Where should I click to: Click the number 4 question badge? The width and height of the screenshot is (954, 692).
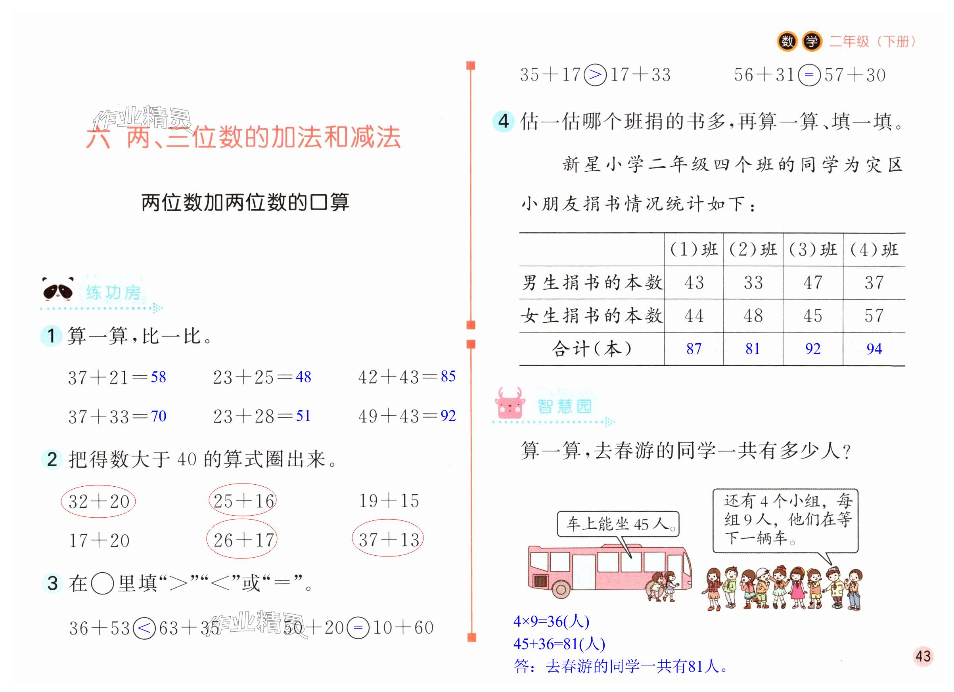(504, 122)
